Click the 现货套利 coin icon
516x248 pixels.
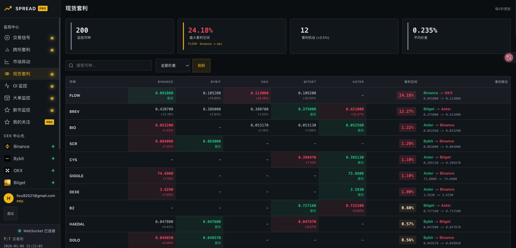pos(7,74)
